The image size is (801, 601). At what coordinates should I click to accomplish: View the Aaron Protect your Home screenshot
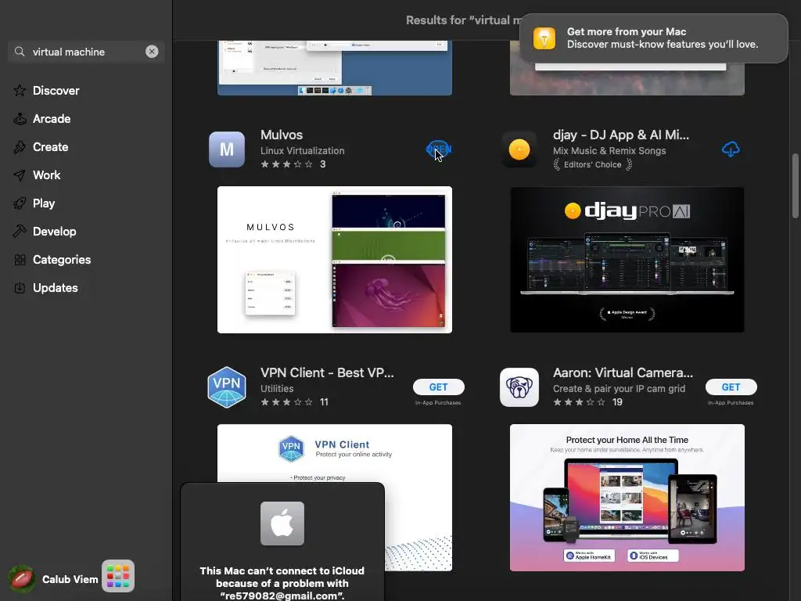pos(627,497)
